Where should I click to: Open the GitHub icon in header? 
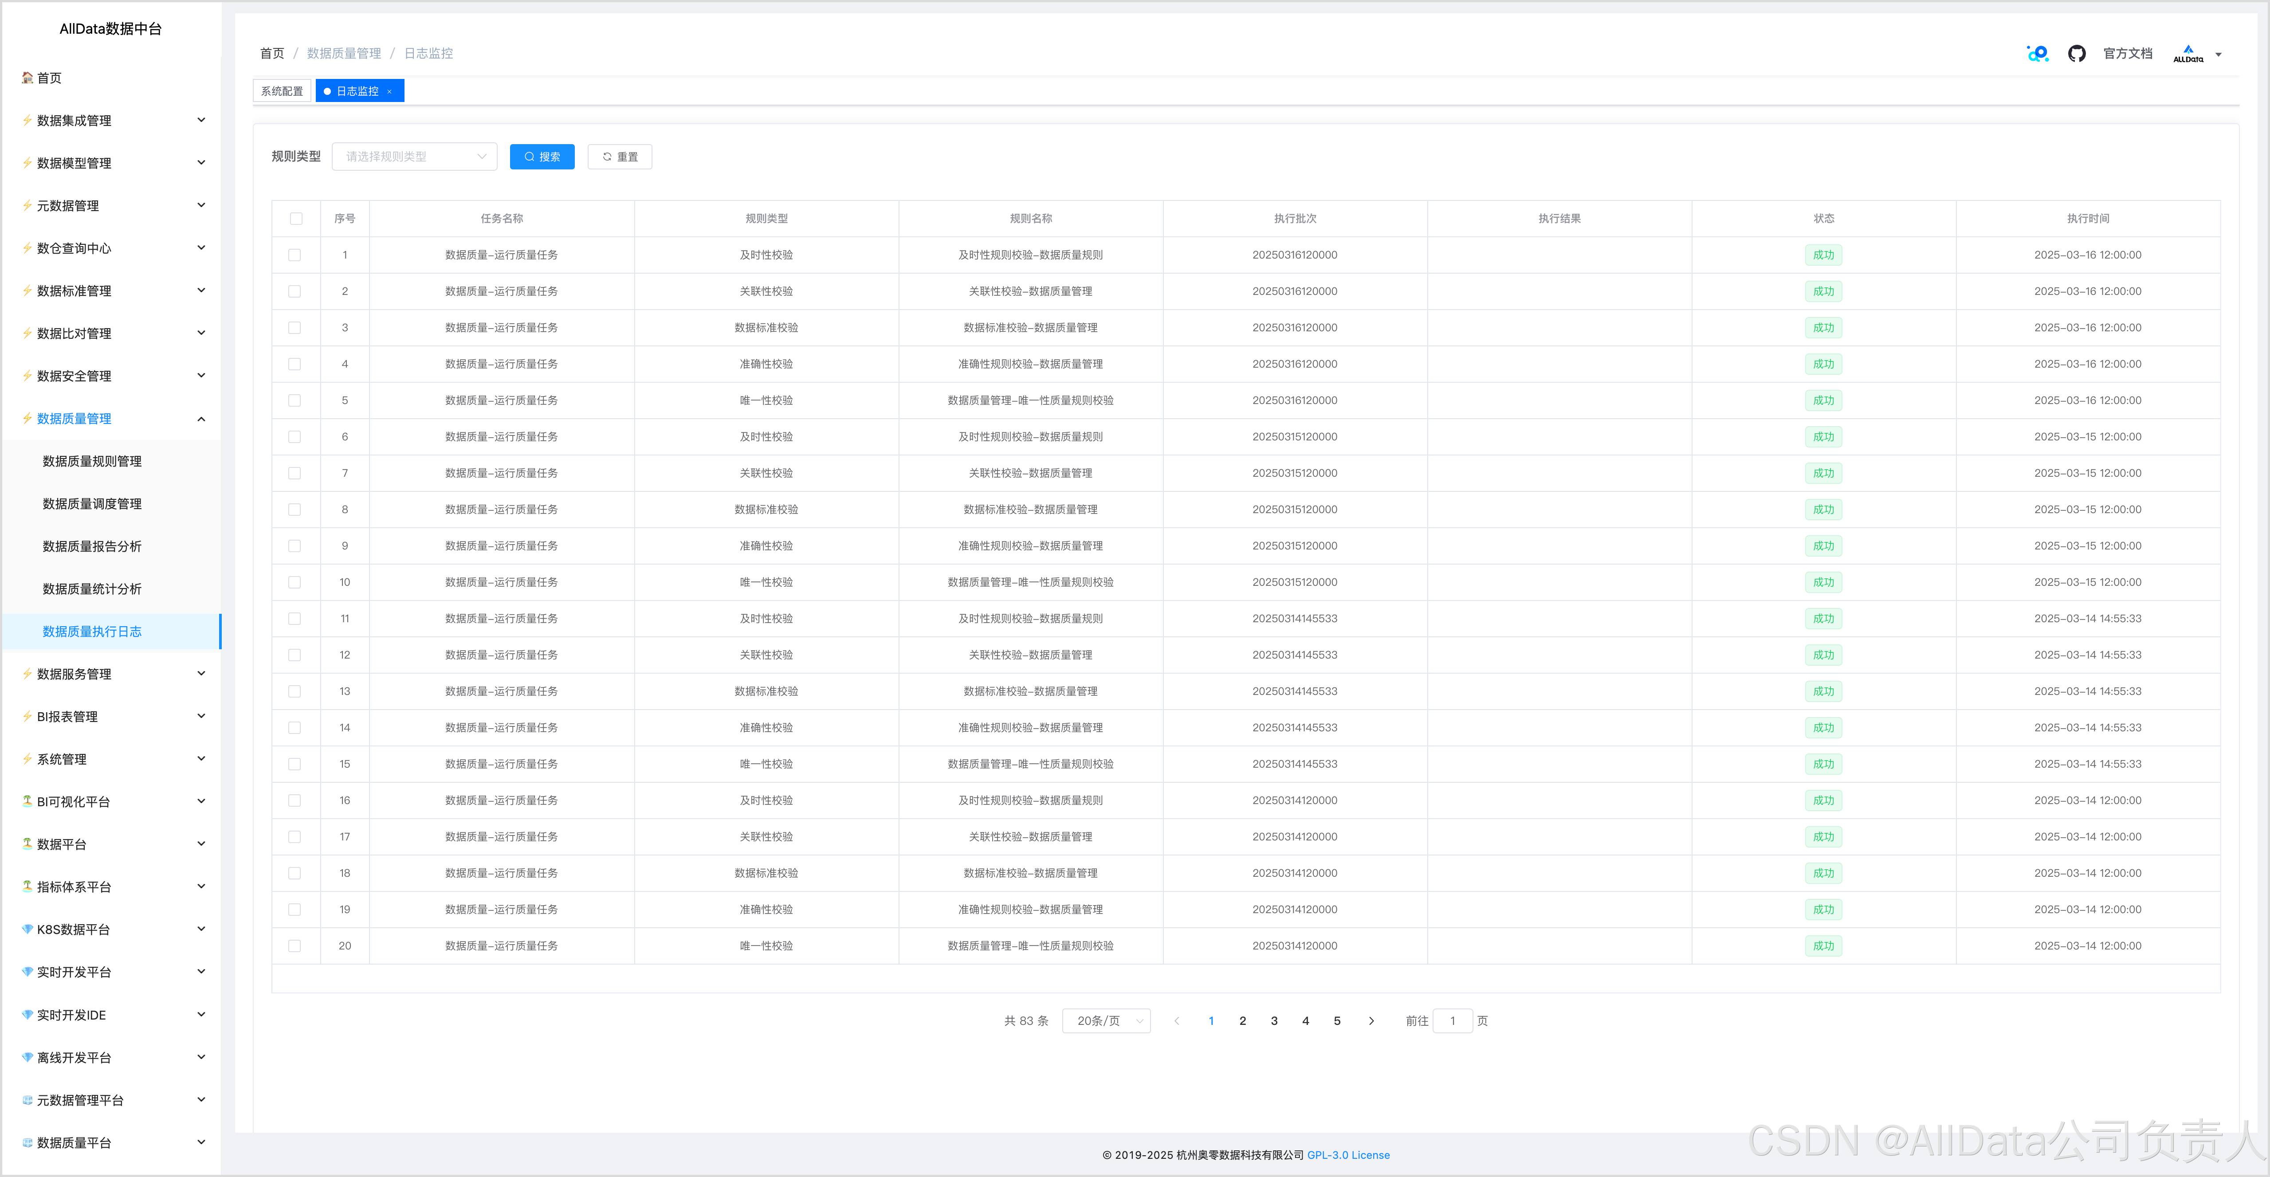pos(2076,54)
